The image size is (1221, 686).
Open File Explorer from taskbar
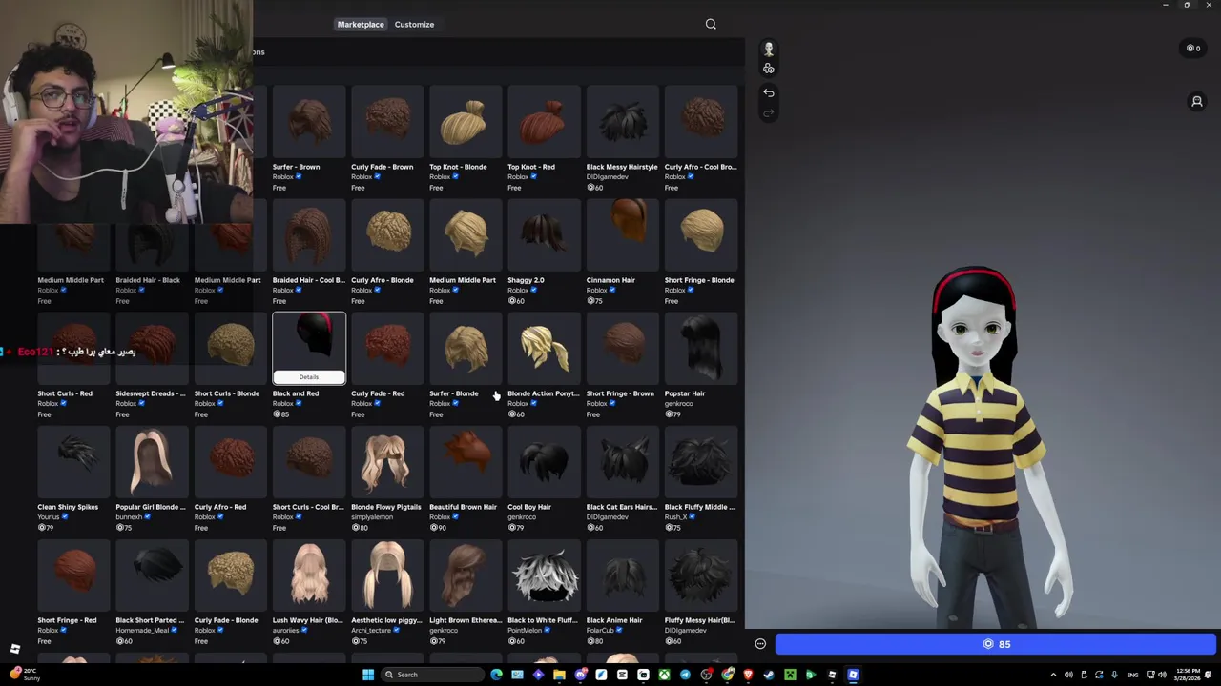click(559, 675)
